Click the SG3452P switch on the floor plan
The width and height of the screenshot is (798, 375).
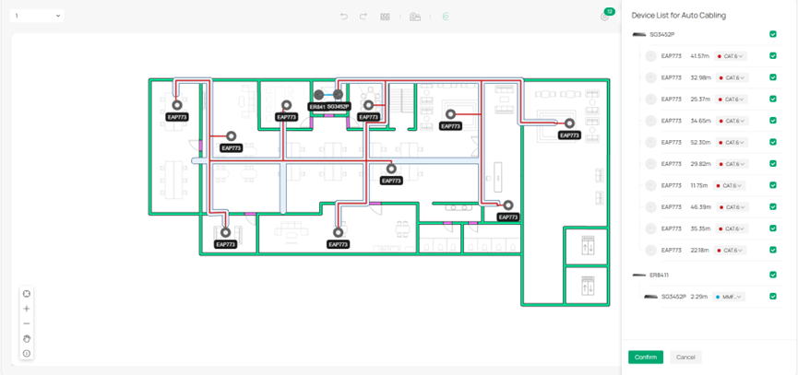(x=339, y=95)
